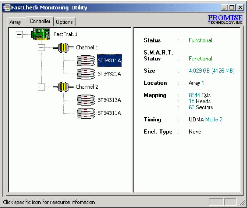Screen dimensions: 247x208
Task: Minimize the FastCheck Monitoring Utility window
Action: click(x=224, y=8)
